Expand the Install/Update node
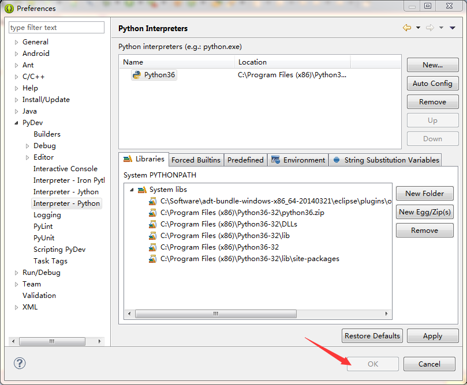 coord(16,100)
